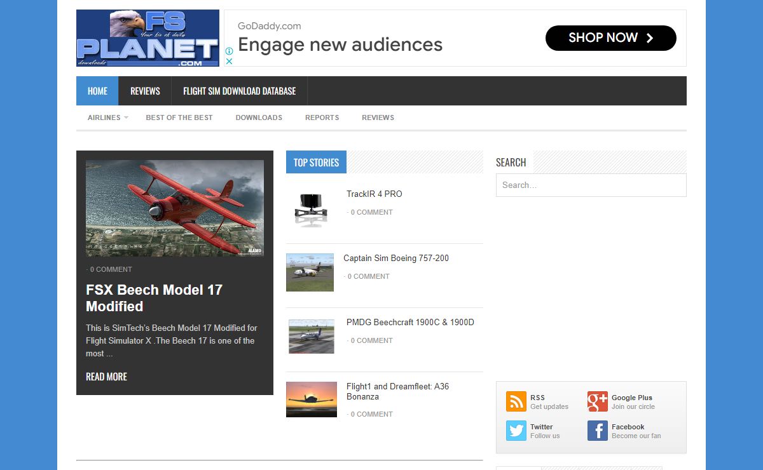Expand the Airlines dropdown arrow
The height and width of the screenshot is (470, 763).
(126, 117)
